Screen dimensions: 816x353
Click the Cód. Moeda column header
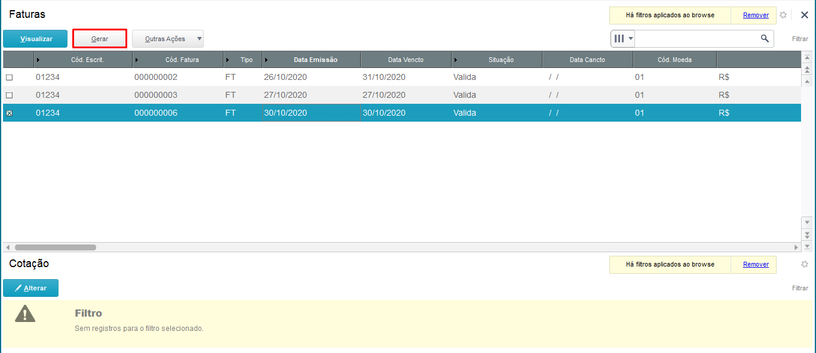click(674, 60)
